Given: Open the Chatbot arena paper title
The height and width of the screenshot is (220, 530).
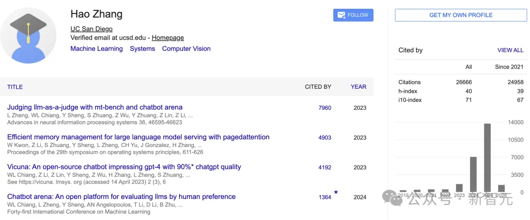Looking at the screenshot, I should click(121, 197).
